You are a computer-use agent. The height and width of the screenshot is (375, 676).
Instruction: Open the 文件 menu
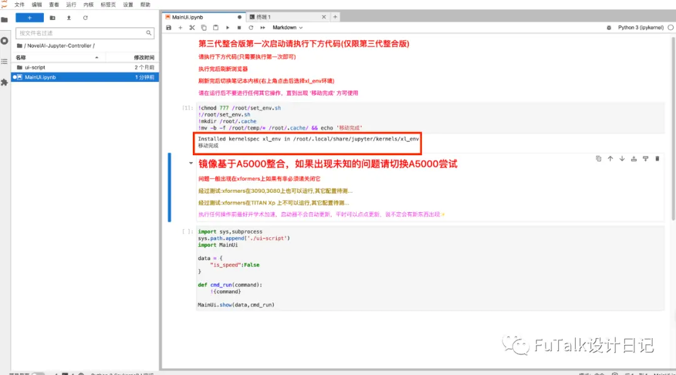click(x=19, y=5)
